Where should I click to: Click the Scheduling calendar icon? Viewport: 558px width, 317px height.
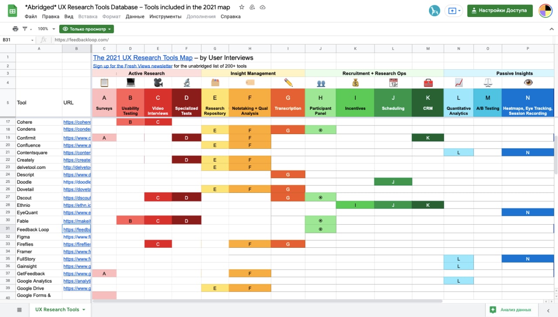(393, 82)
